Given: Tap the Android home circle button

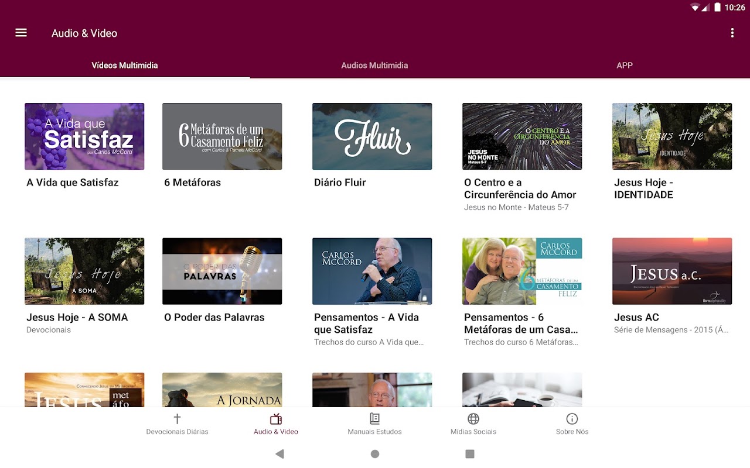Looking at the screenshot, I should click(x=375, y=454).
